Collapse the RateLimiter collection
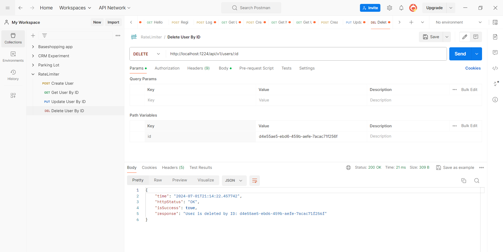The width and height of the screenshot is (503, 252). (x=33, y=74)
